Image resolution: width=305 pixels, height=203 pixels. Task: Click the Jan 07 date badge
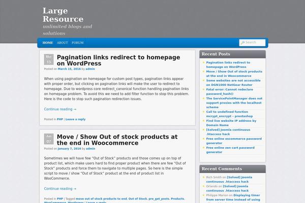coord(49,139)
